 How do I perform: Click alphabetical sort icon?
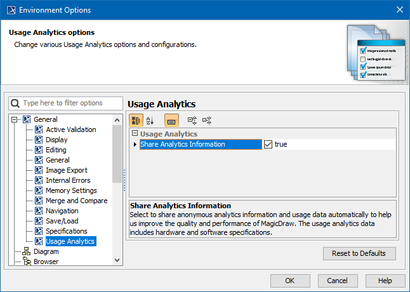click(150, 120)
